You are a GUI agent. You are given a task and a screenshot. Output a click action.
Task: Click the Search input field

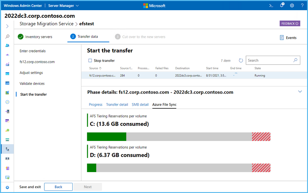[269, 60]
